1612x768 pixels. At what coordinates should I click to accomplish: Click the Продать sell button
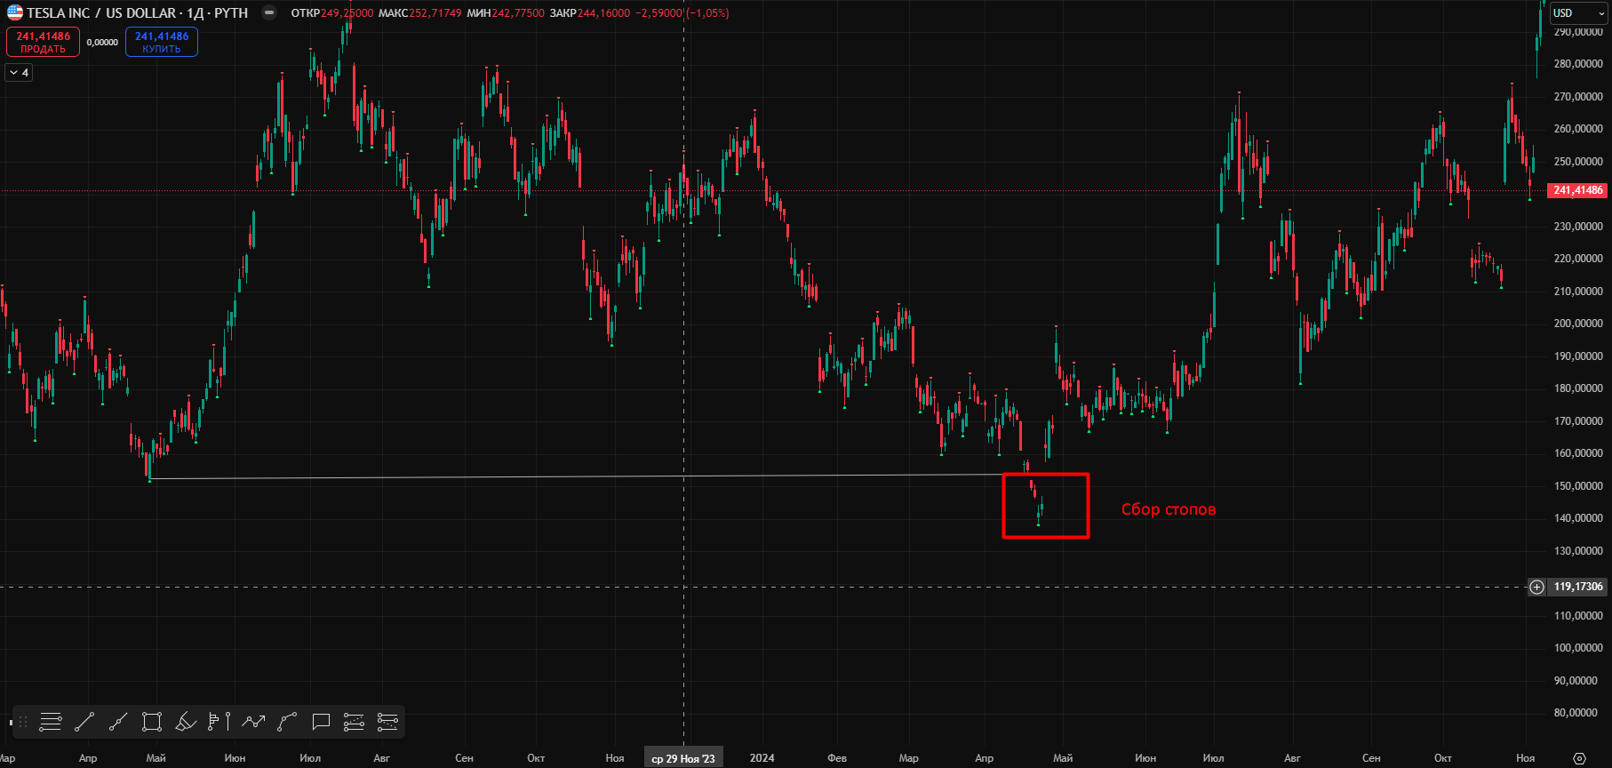(43, 42)
